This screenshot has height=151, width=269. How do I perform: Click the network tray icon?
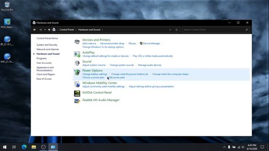click(239, 147)
